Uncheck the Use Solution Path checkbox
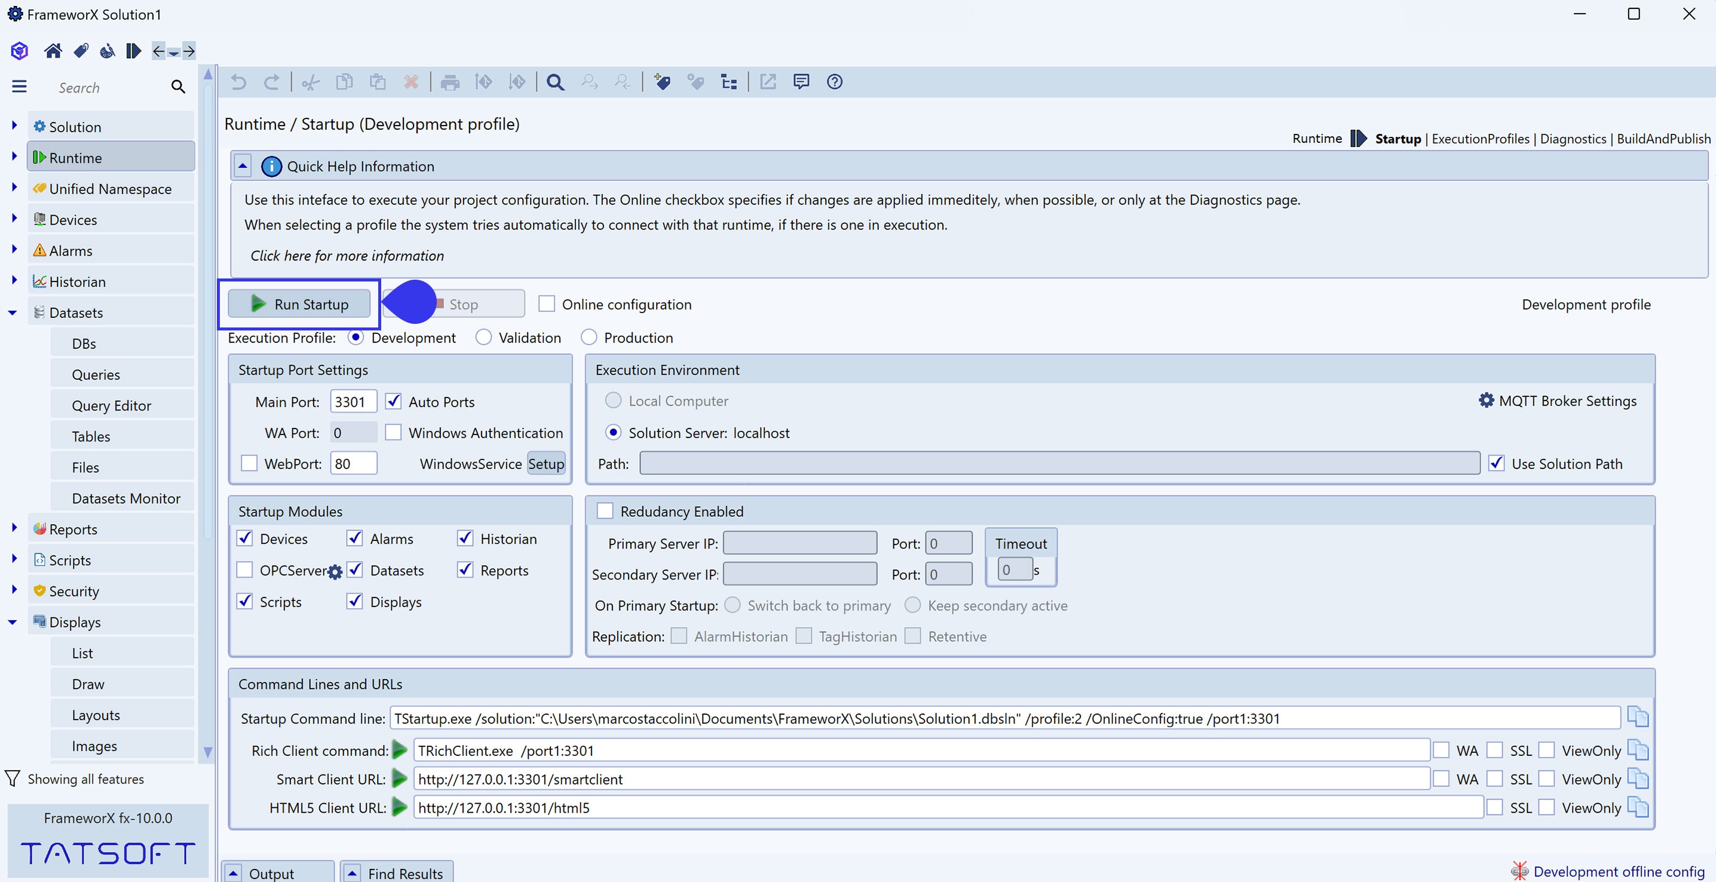 click(x=1496, y=463)
